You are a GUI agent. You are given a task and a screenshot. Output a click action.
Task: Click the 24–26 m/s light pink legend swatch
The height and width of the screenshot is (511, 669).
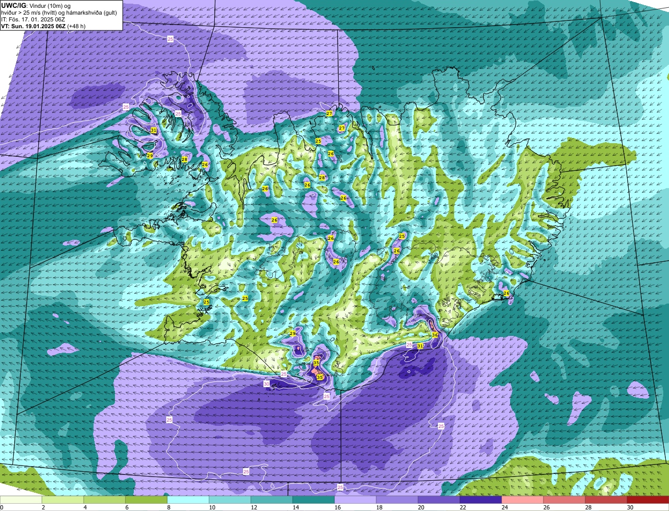pyautogui.click(x=523, y=500)
